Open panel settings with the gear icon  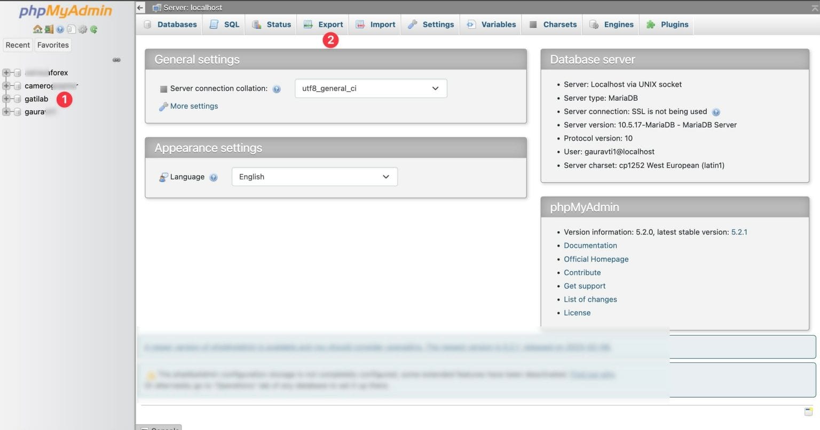(x=83, y=29)
